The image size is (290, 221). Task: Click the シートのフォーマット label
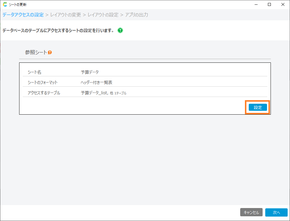(42, 83)
